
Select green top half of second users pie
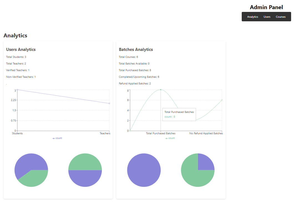[x=85, y=162]
